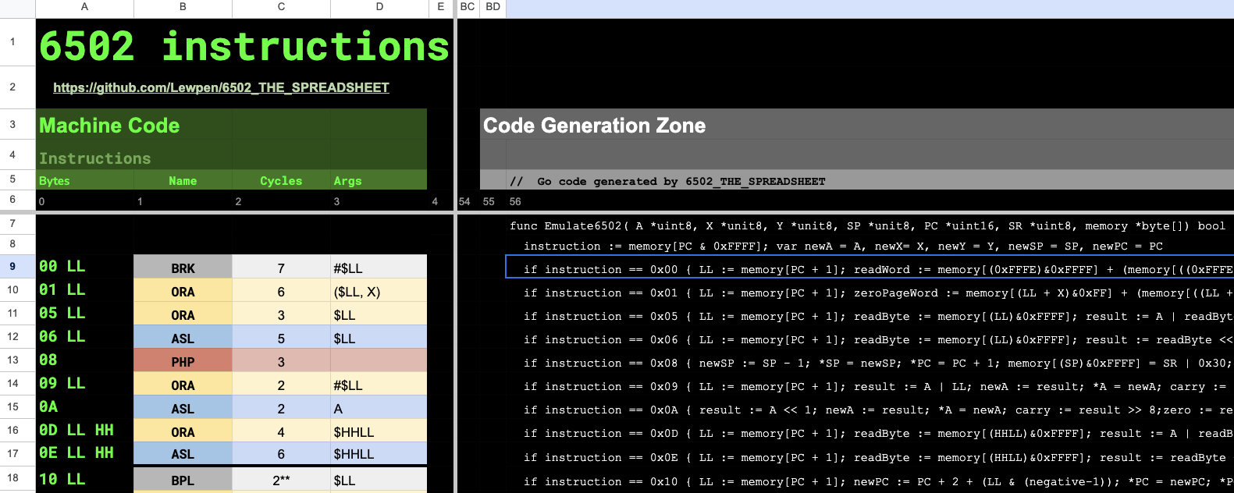Screen dimensions: 1234x493
Task: Click the 'func Emulate6502(' code line
Action: [869, 225]
